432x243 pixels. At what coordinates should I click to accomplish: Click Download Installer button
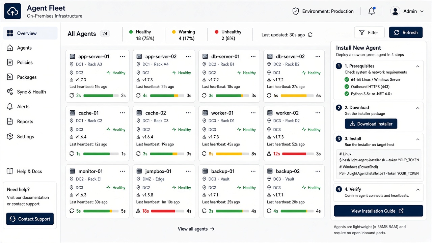[x=371, y=124]
